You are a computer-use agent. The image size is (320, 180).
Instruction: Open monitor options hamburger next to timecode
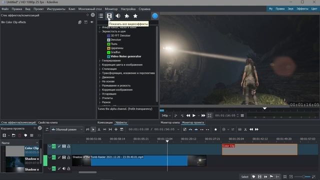242,115
